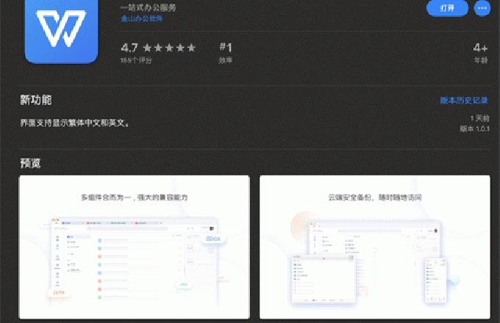Screen dimensions: 500x323
Task: Open the 云端安全备份 preview screenshot
Action: (x=375, y=247)
